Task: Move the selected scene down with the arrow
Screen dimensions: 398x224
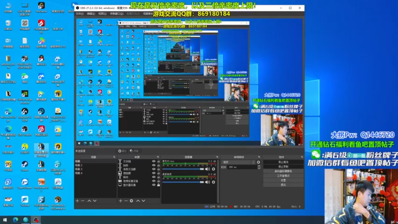Action: 95,201
